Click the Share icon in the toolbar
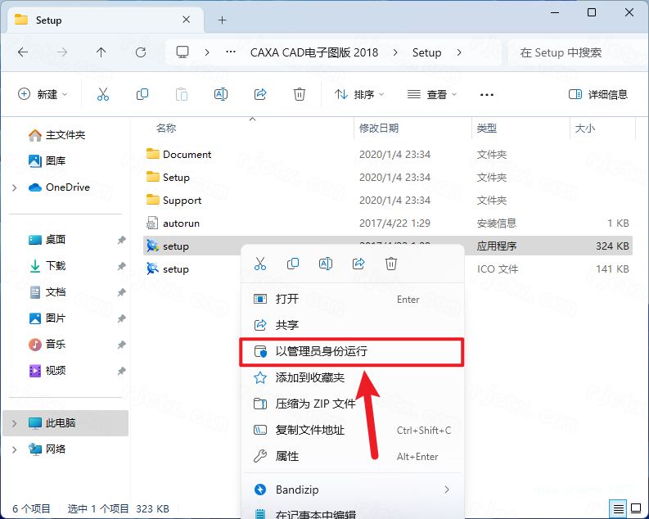The image size is (649, 519). coord(260,94)
